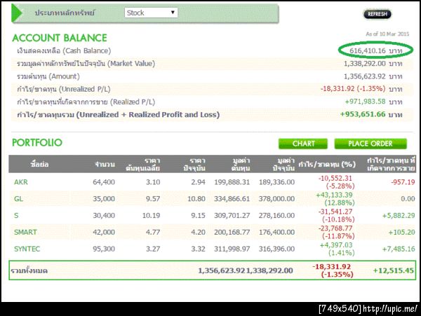Select SMART quantity 42,000
This screenshot has height=316, width=421.
pyautogui.click(x=104, y=232)
